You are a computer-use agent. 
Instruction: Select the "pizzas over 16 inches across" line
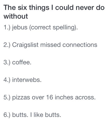pos(50,98)
